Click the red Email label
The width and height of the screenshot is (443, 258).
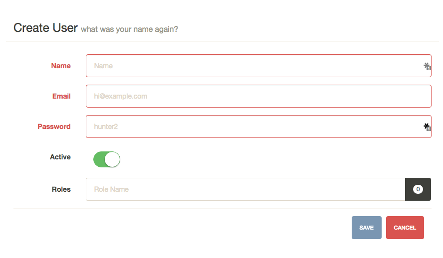61,96
